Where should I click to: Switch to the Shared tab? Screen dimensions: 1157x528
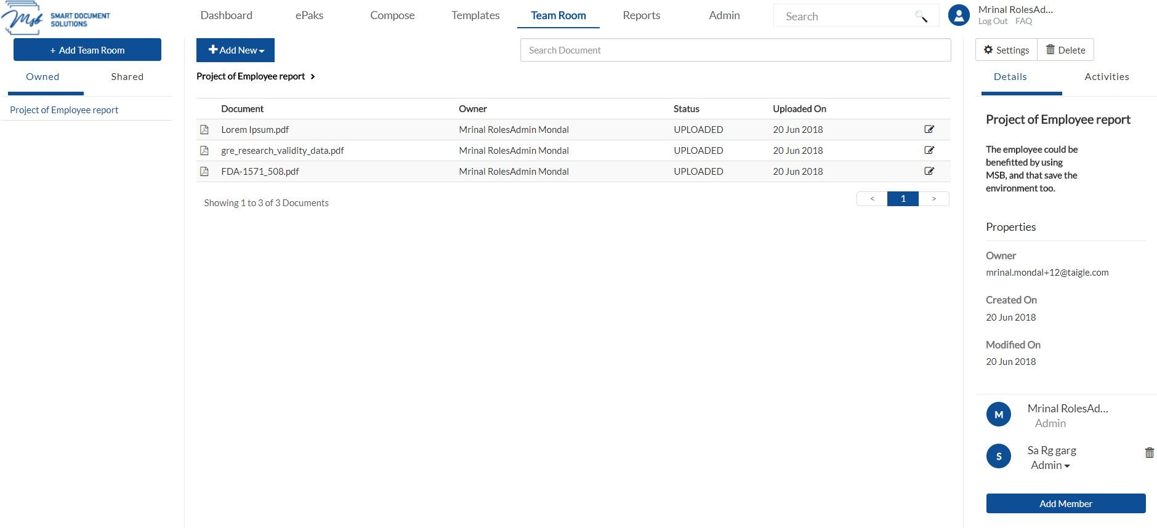coord(127,77)
